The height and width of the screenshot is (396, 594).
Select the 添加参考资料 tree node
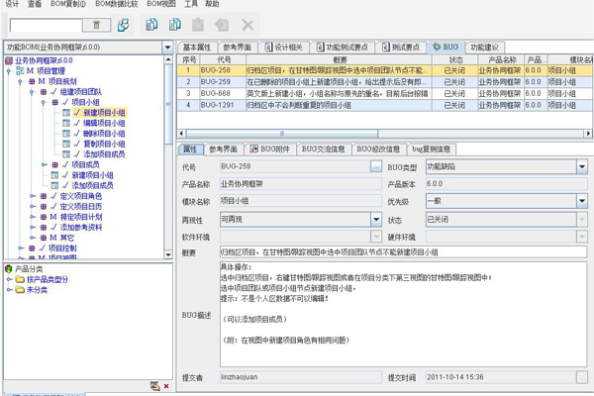pos(81,228)
